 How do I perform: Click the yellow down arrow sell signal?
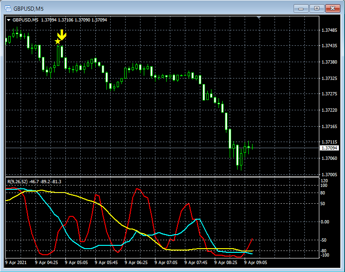pos(62,35)
